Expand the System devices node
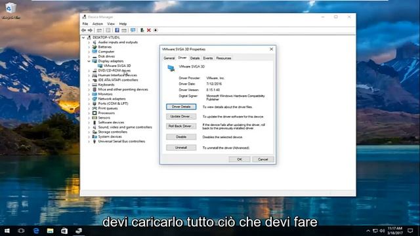Viewport: 420px width, 236px height. [x=89, y=137]
